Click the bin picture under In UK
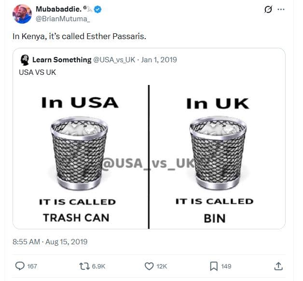This screenshot has width=303, height=281. (x=218, y=153)
